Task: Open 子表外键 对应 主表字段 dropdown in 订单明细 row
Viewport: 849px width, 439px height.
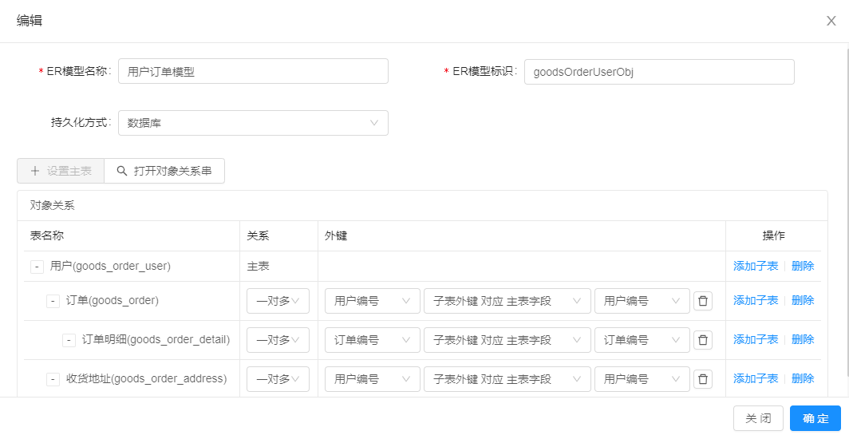Action: point(507,340)
